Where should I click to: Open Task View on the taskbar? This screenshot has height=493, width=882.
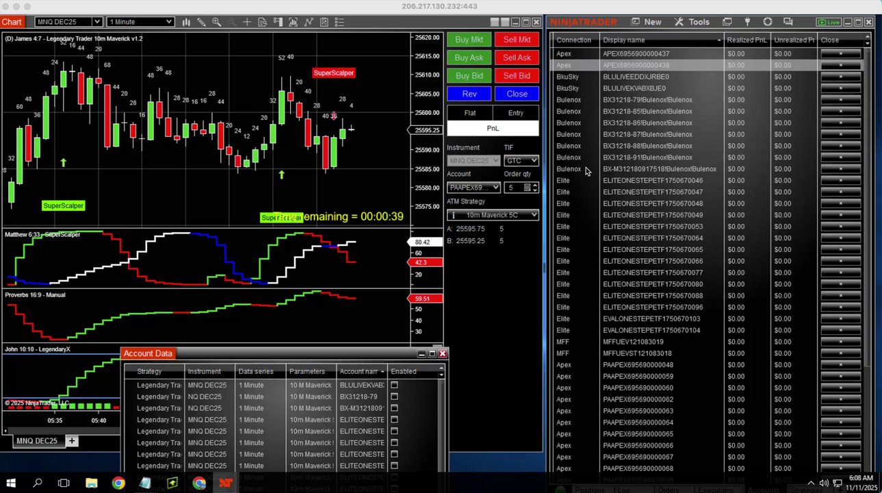[64, 483]
